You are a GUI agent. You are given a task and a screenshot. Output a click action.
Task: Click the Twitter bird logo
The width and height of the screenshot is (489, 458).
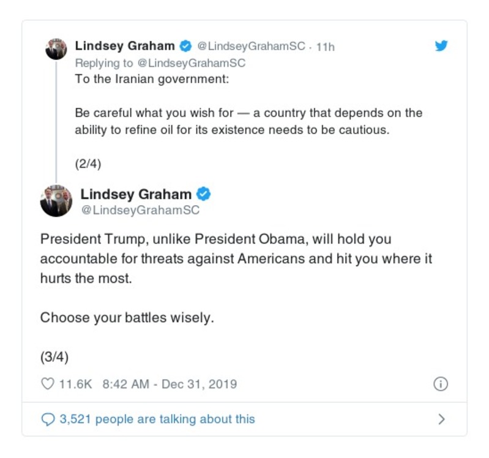pyautogui.click(x=441, y=46)
